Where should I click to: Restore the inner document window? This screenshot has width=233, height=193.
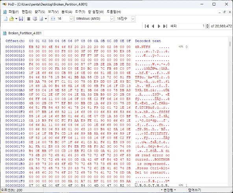point(225,12)
